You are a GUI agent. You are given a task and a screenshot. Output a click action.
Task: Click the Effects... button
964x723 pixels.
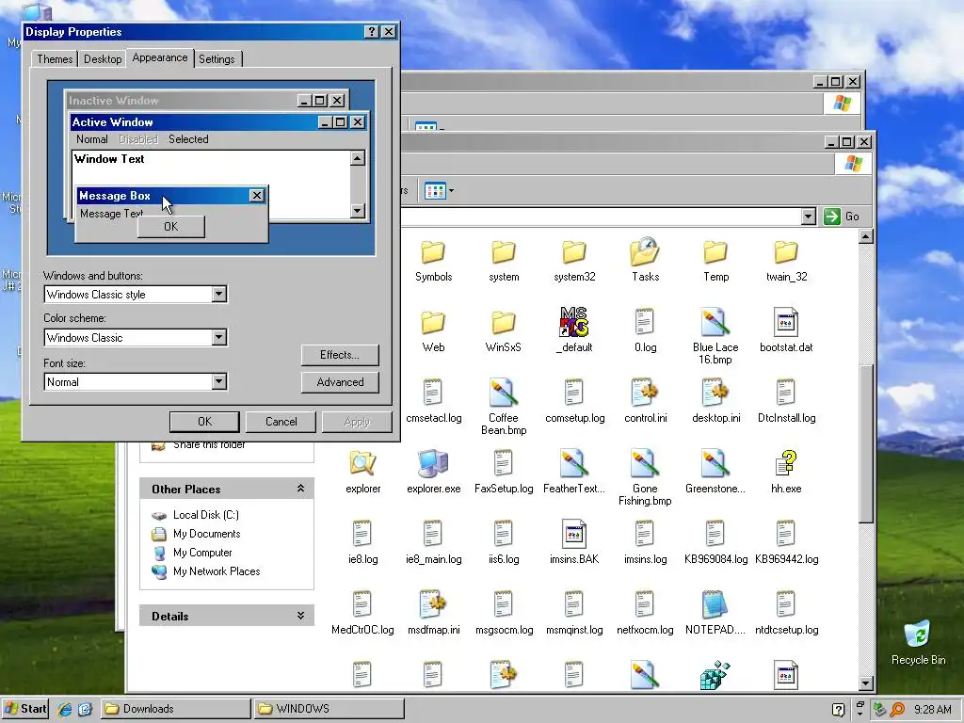340,355
